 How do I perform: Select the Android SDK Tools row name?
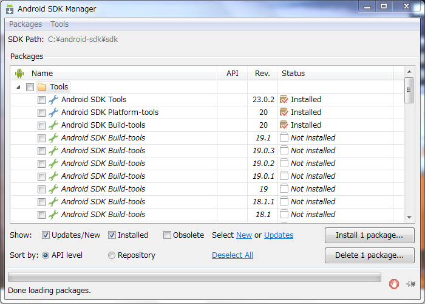click(x=93, y=100)
